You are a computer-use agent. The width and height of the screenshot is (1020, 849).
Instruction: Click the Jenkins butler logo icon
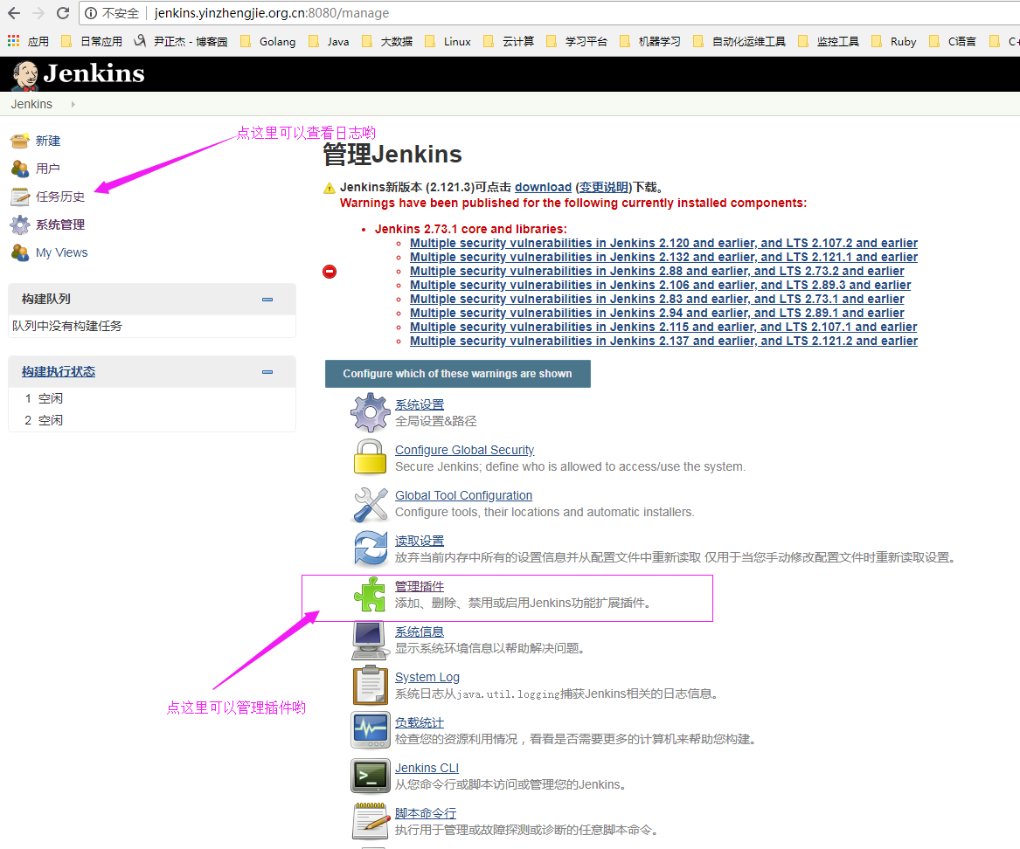(x=25, y=75)
